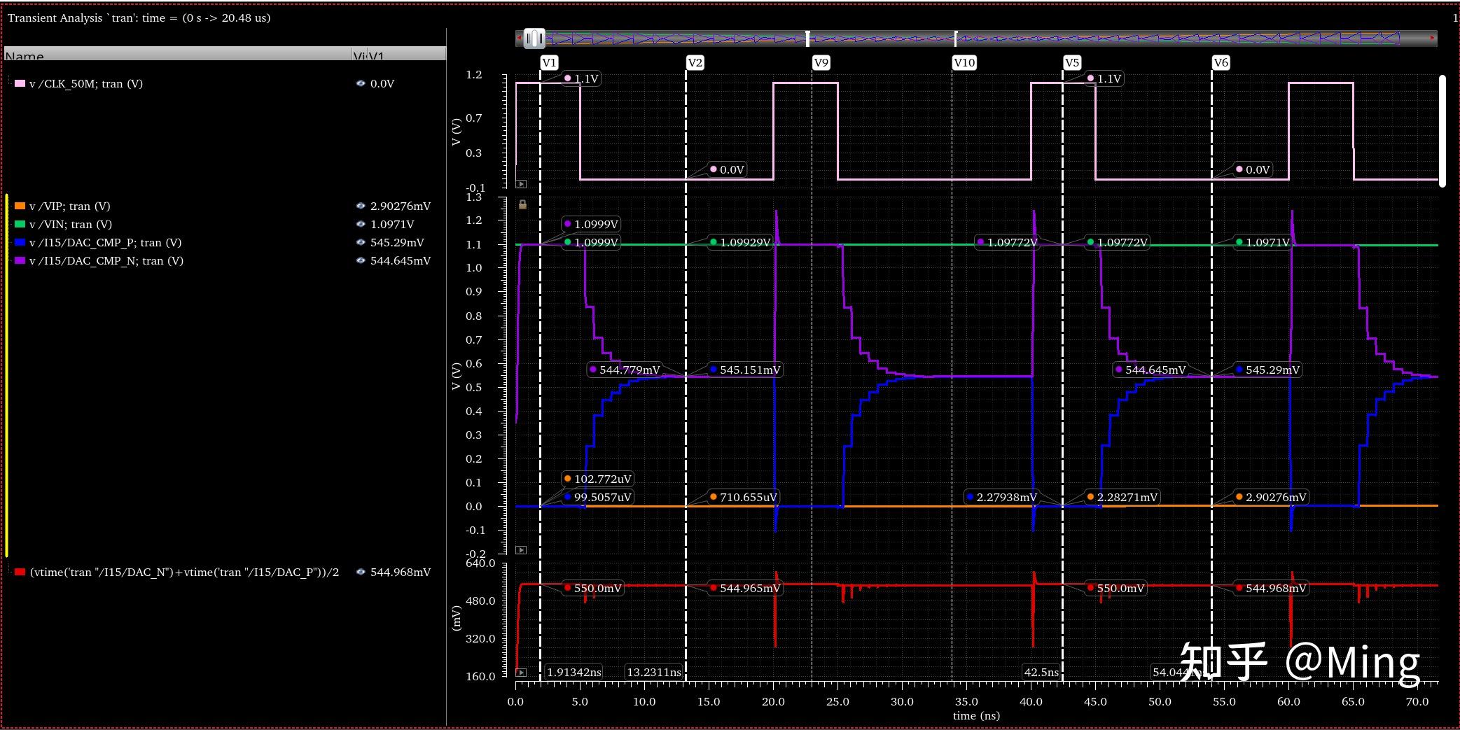Screen dimensions: 1460x730
Task: Toggle visibility of the v /CLK_50M trace
Action: pyautogui.click(x=361, y=83)
